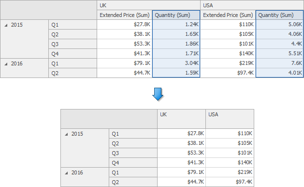
Task: Select the 4.4K quantity cell
Action: [279, 44]
